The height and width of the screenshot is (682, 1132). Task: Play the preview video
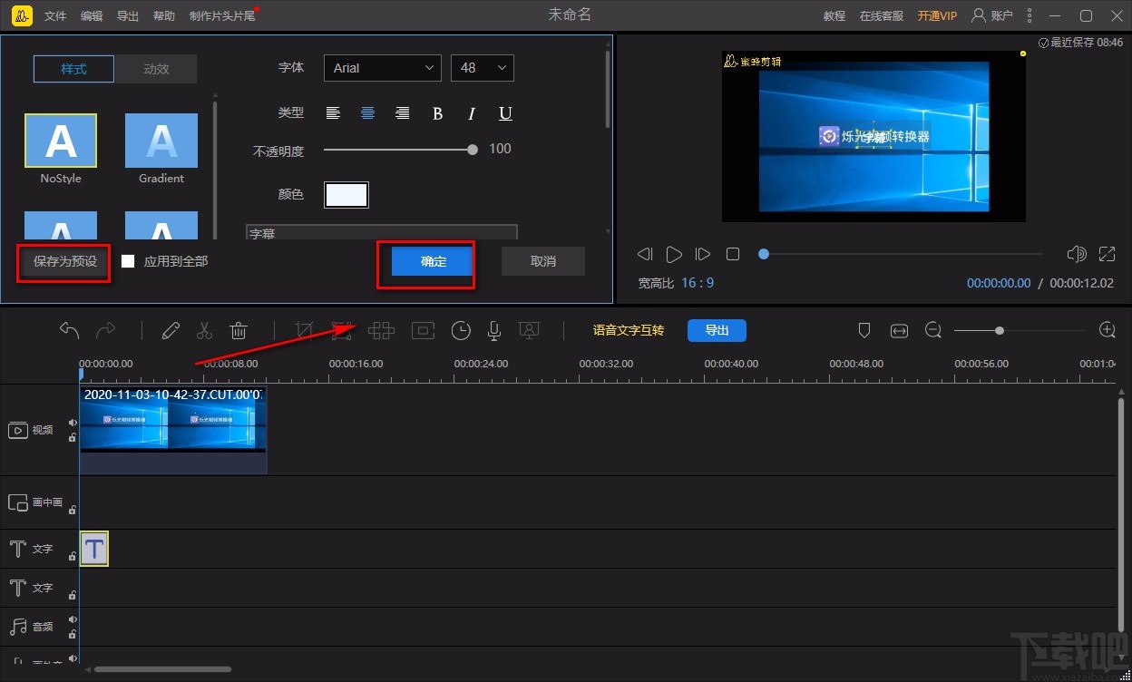tap(674, 254)
